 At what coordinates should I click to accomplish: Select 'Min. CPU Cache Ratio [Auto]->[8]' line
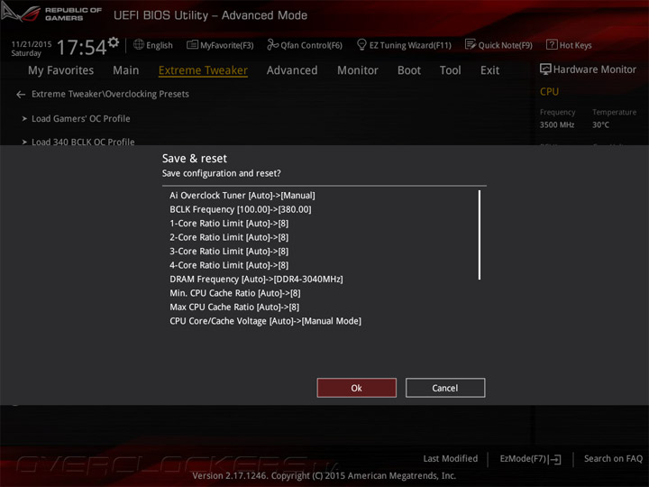click(x=235, y=293)
